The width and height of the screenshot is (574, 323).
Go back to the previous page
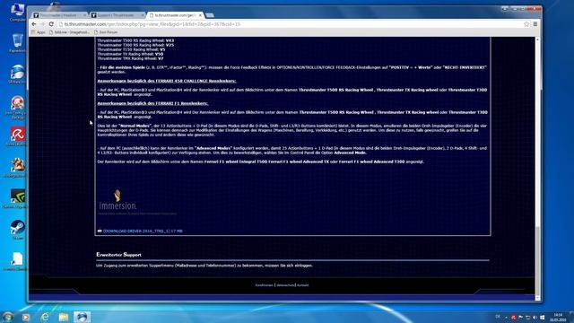pyautogui.click(x=34, y=24)
